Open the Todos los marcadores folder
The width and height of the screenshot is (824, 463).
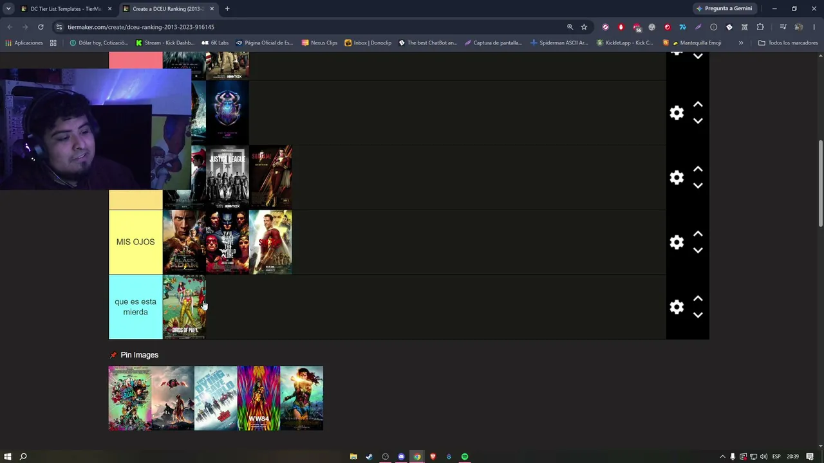click(788, 43)
